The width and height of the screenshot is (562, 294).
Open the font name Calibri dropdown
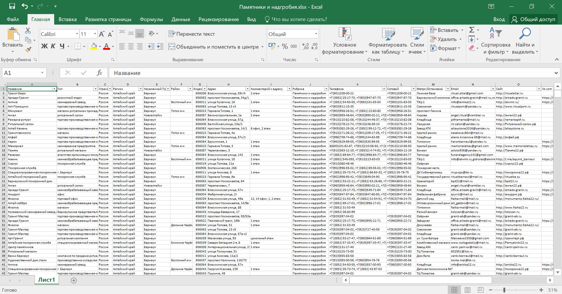(77, 34)
